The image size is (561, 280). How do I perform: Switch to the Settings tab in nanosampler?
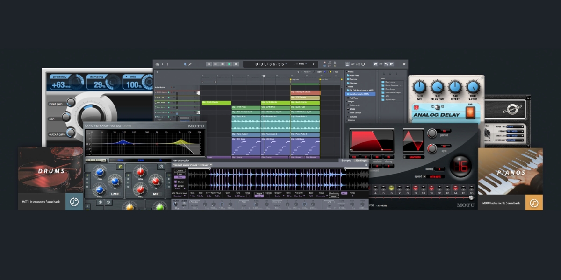[361, 161]
